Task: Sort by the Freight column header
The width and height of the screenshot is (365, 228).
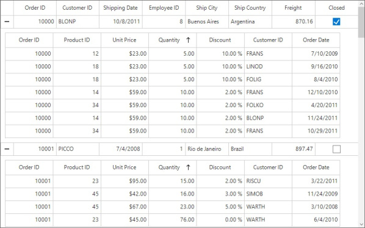Action: tap(294, 8)
